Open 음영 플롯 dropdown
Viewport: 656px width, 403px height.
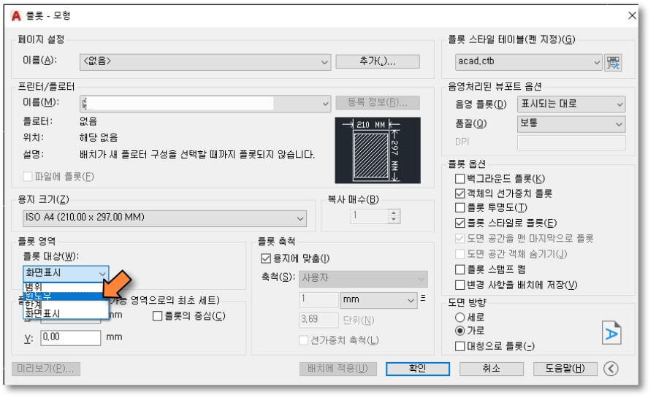pos(571,104)
